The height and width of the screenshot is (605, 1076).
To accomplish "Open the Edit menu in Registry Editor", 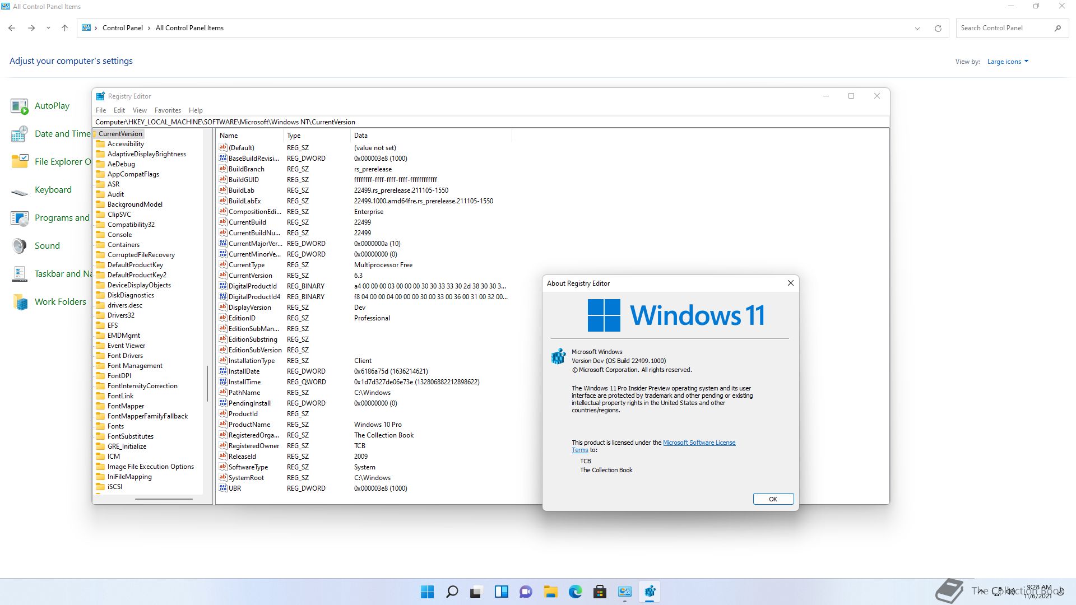I will (119, 110).
